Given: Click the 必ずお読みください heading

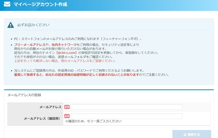Looking at the screenshot, I should coord(33,25).
